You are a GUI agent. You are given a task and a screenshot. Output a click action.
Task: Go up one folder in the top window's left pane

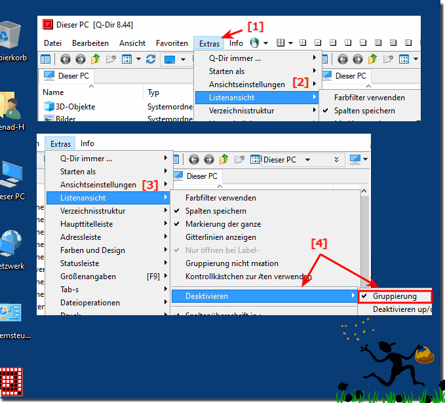tap(96, 59)
